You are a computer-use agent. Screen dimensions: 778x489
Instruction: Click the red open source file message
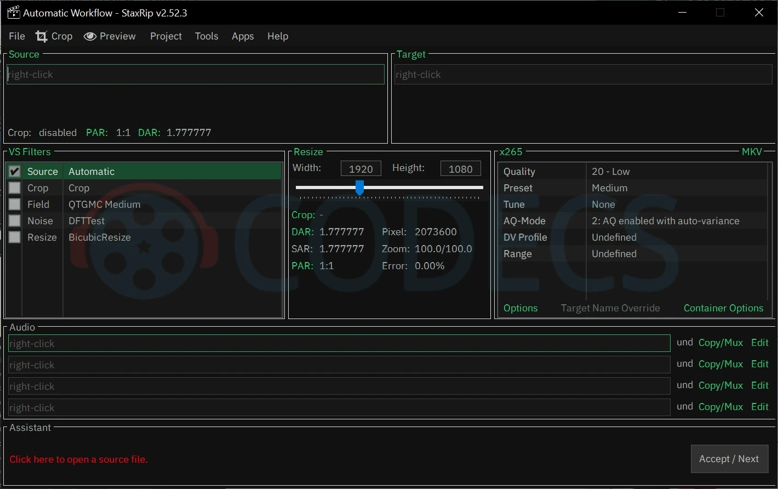coord(78,459)
